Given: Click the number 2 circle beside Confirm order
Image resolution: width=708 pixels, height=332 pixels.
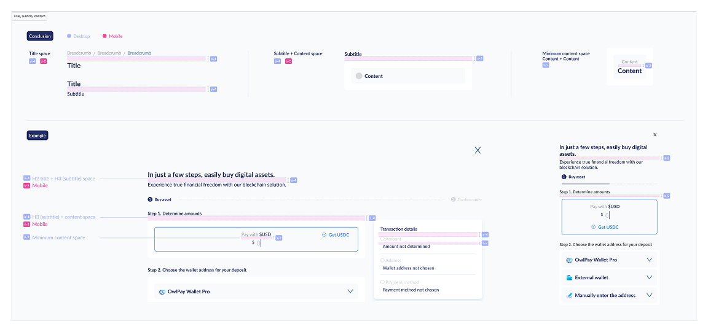Looking at the screenshot, I should pyautogui.click(x=453, y=199).
